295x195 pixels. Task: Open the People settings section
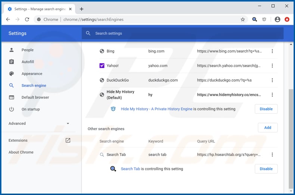[28, 50]
